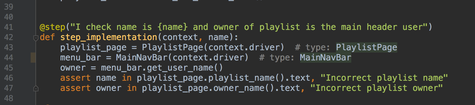This screenshot has height=105, width=475.
Task: Click the step_implementation function name
Action: coord(109,37)
